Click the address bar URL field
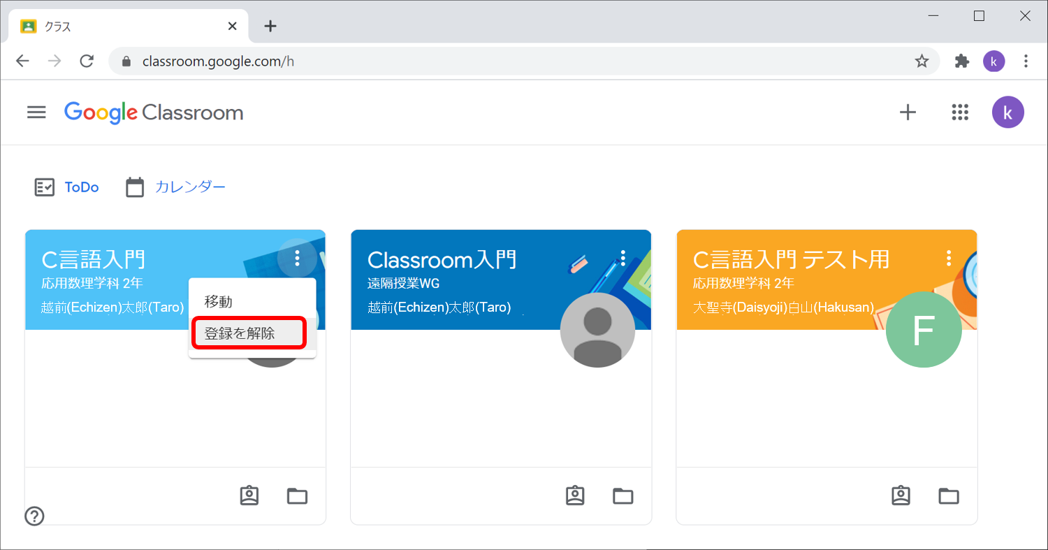 [524, 61]
